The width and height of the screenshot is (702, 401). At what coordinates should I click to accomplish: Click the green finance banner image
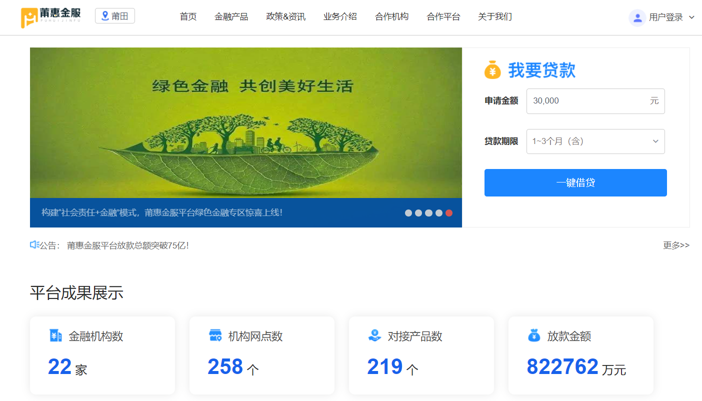[x=245, y=122]
